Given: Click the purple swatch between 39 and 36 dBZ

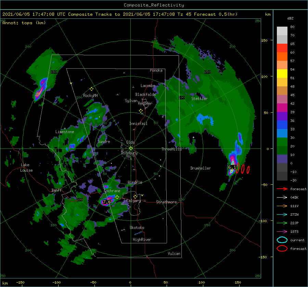Looking at the screenshot, I should [x=282, y=116].
